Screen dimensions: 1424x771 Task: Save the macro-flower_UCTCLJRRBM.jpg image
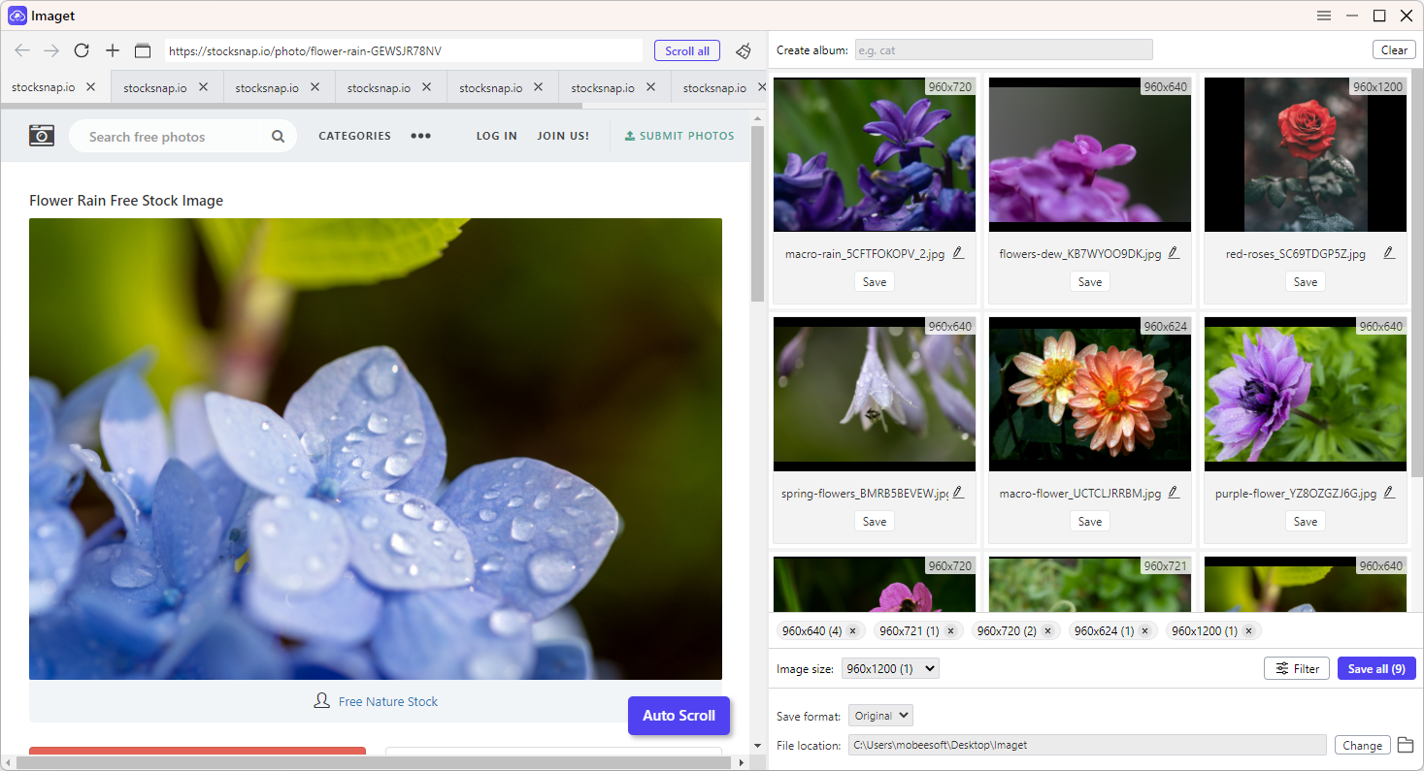tap(1090, 521)
